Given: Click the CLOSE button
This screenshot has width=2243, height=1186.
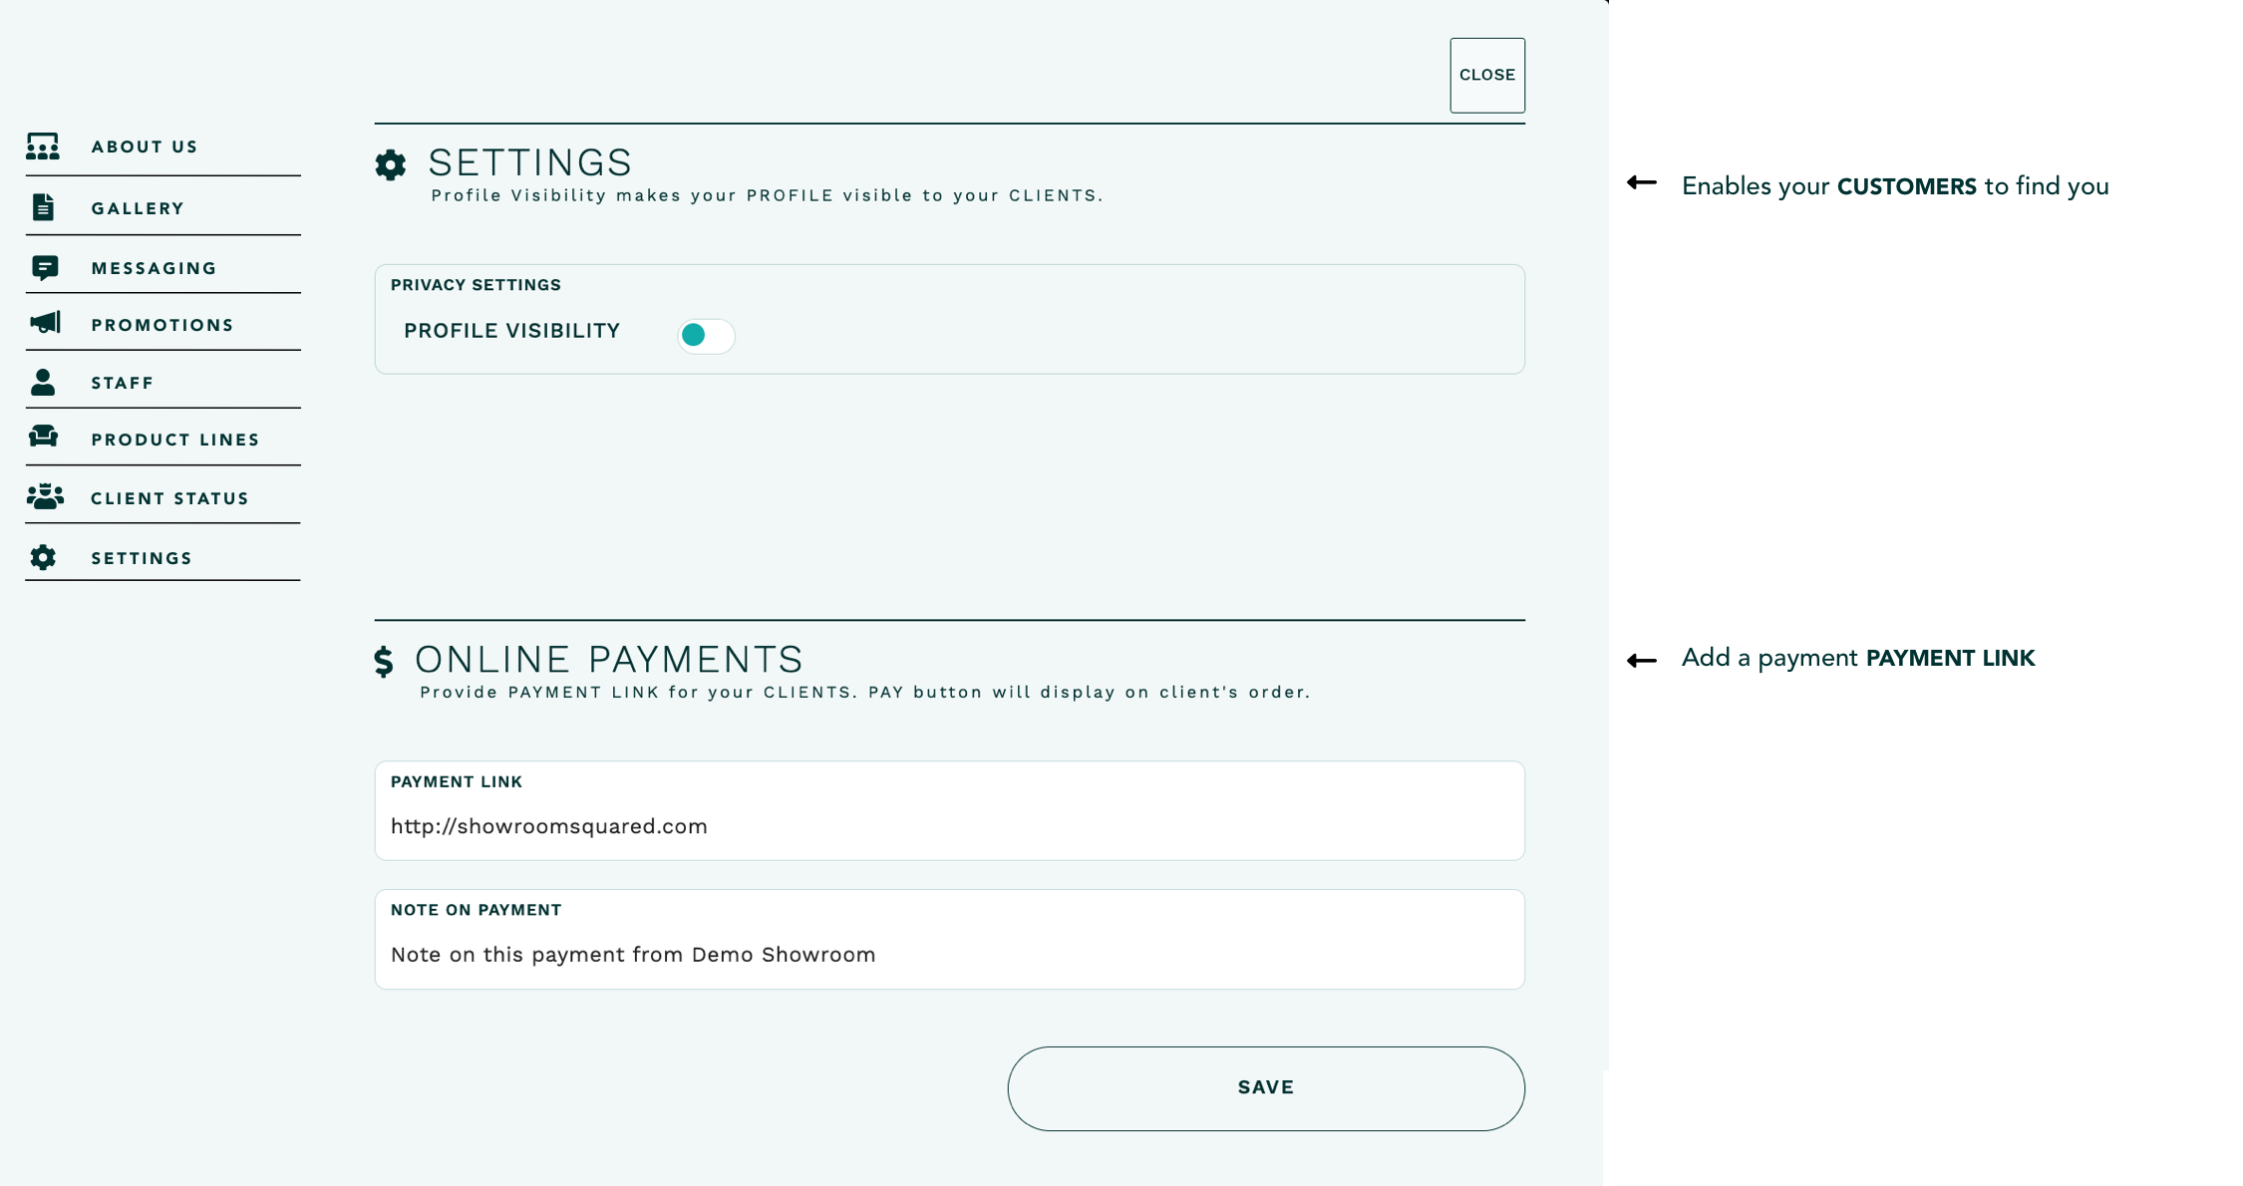Looking at the screenshot, I should coord(1486,74).
